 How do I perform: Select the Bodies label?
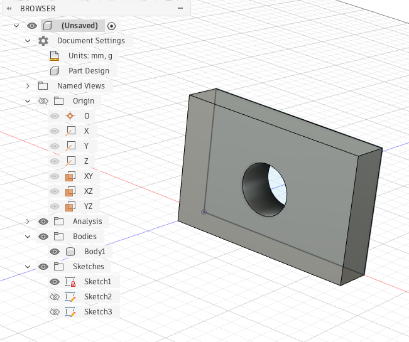[x=85, y=237]
